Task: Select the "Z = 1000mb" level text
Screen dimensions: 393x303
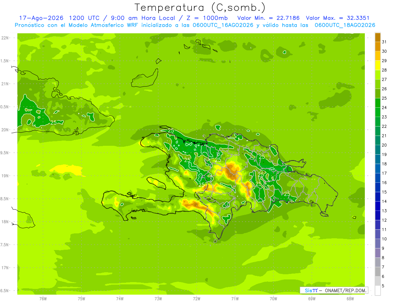Action: pyautogui.click(x=207, y=18)
